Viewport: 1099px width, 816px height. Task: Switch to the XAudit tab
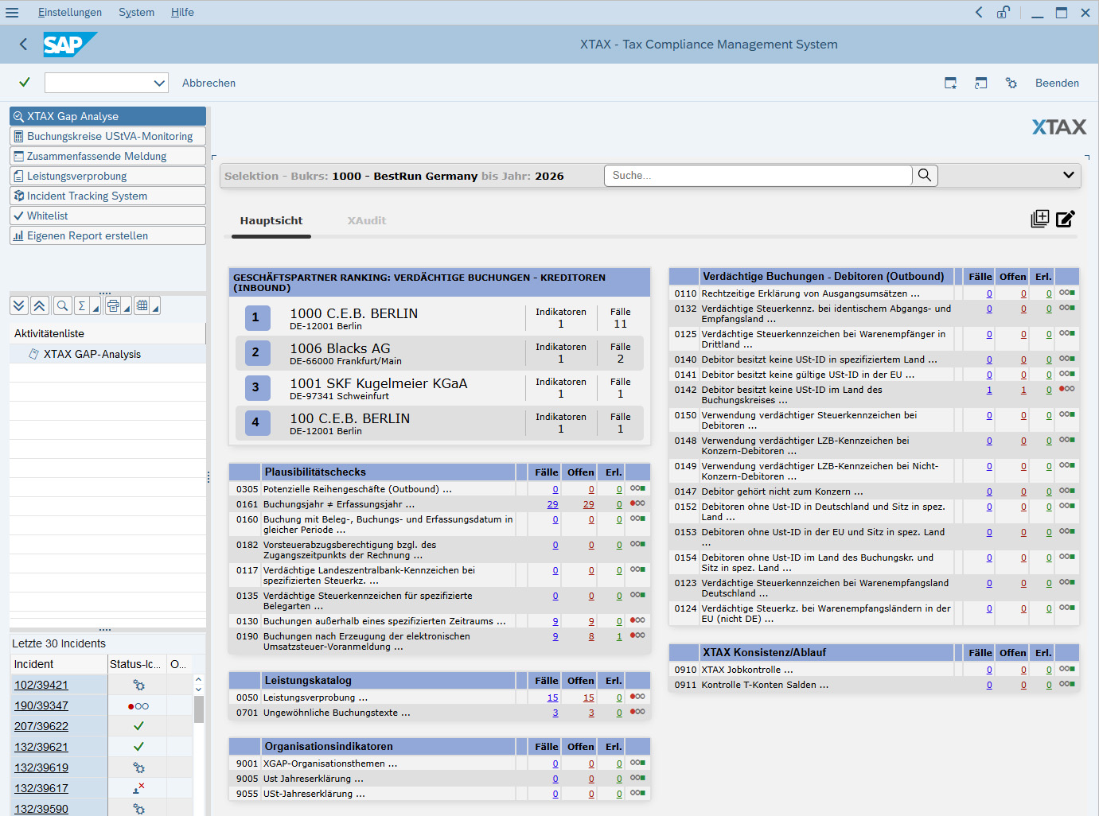[367, 220]
